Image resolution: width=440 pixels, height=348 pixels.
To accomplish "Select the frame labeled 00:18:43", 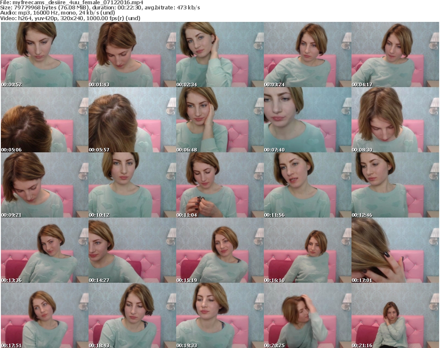I will [132, 315].
